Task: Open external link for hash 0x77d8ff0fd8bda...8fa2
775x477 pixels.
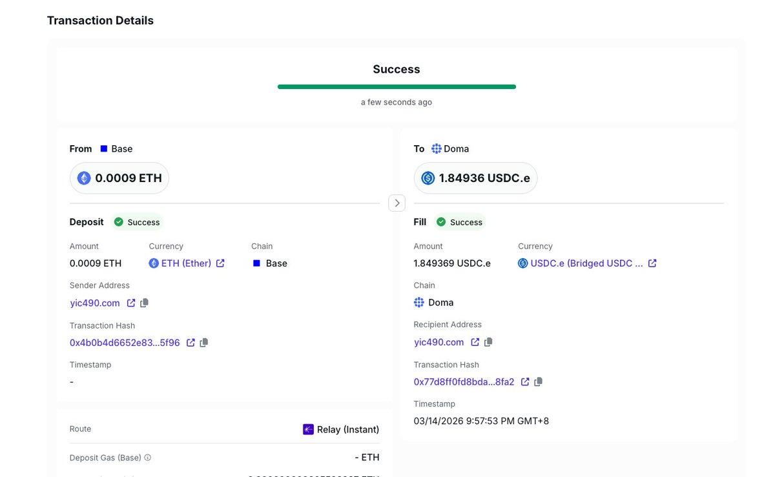Action: click(525, 382)
